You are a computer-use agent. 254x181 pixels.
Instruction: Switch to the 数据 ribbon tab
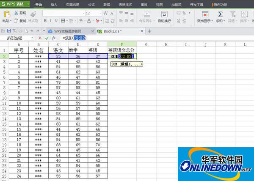pos(107,5)
